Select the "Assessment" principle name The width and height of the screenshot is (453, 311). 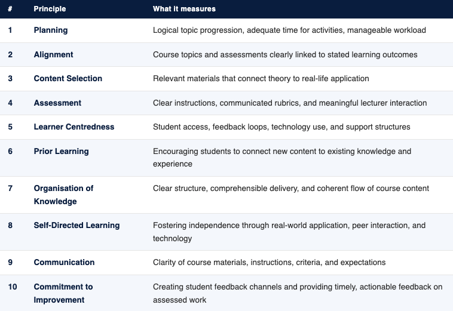point(57,103)
